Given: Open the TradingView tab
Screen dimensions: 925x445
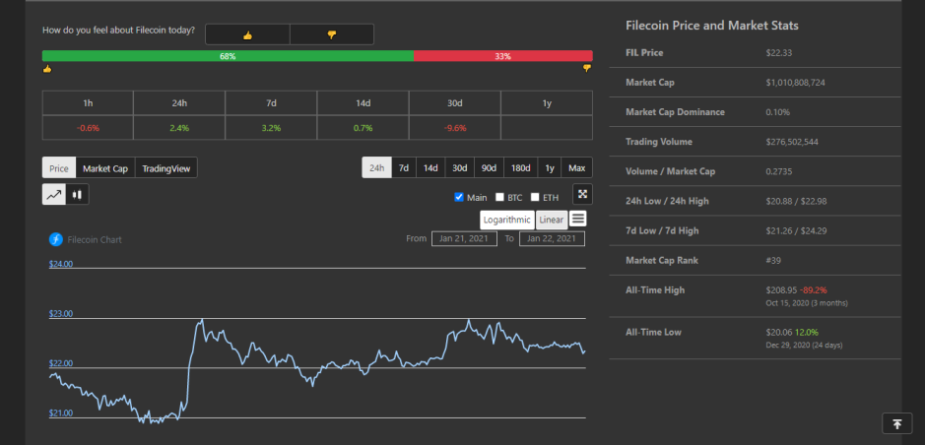Looking at the screenshot, I should [x=166, y=168].
